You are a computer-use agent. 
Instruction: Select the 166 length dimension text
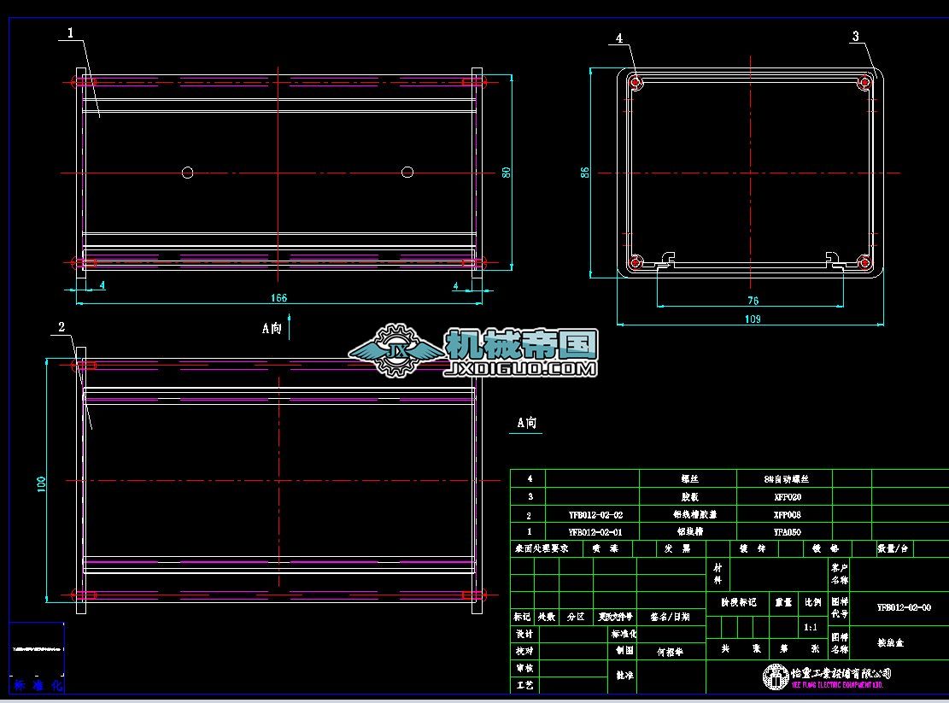coord(278,297)
